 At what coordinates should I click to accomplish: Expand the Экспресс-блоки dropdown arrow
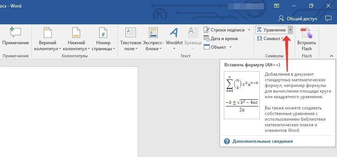click(160, 49)
